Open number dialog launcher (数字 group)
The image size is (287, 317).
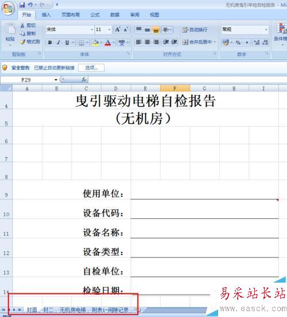pyautogui.click(x=267, y=53)
